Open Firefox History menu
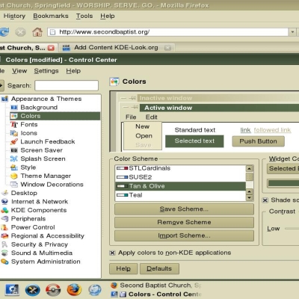299x299 pixels. click(14, 16)
